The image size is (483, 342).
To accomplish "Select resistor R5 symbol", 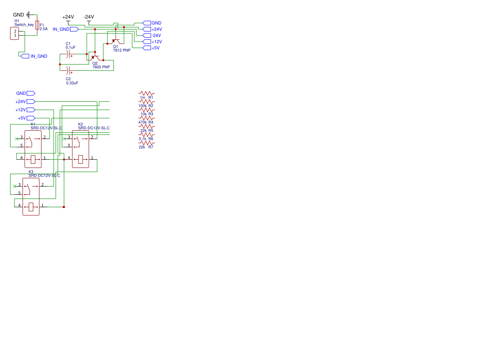I will point(147,126).
